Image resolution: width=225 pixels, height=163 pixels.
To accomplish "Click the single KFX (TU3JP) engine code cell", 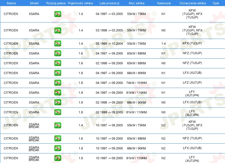I will [x=192, y=43].
